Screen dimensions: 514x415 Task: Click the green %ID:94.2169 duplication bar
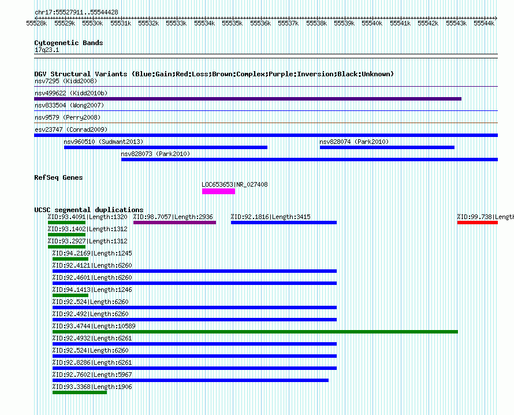(70, 259)
